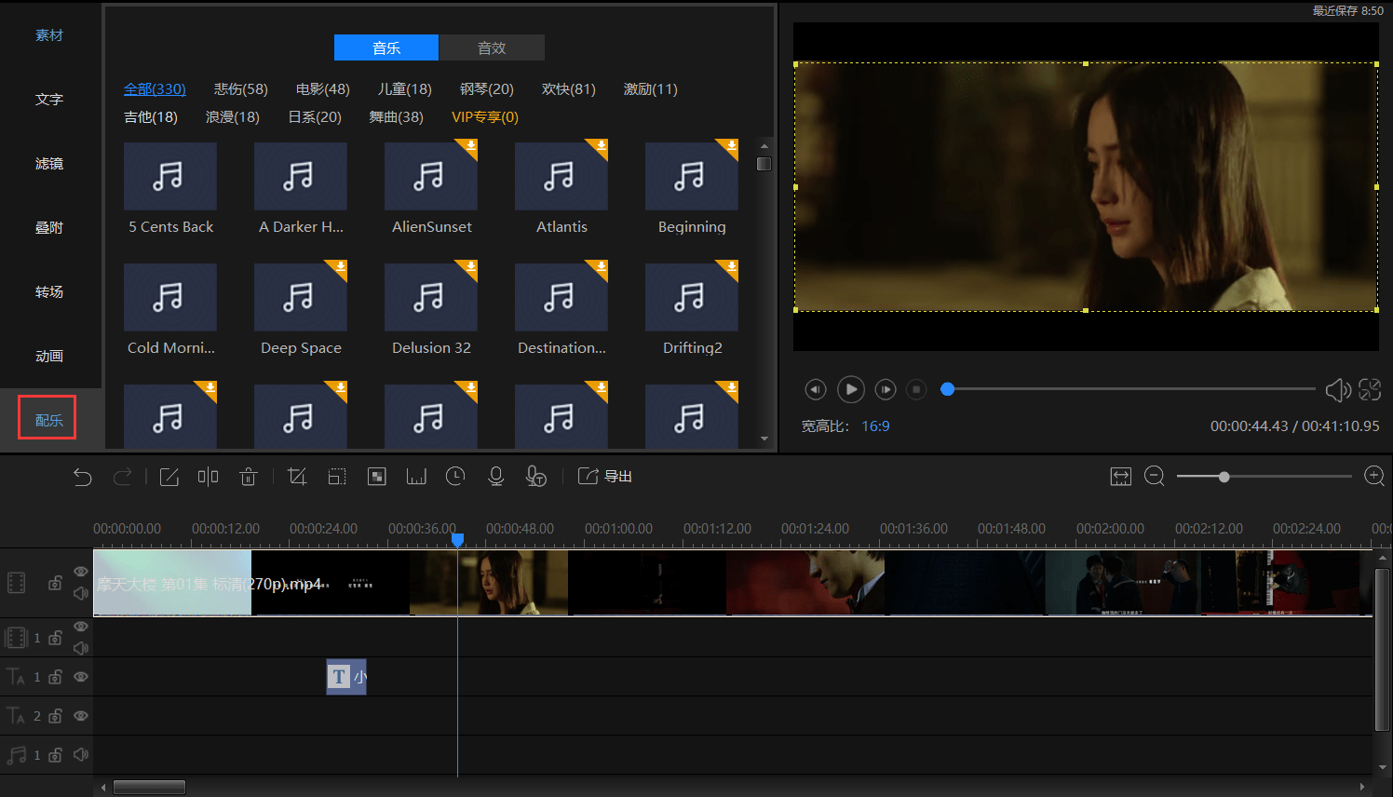Filter music by 钢琴(20) category

(x=486, y=89)
